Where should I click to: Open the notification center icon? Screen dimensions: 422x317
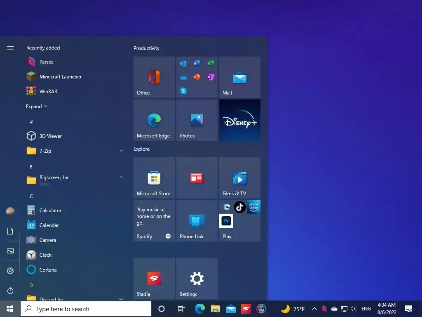[408, 309]
